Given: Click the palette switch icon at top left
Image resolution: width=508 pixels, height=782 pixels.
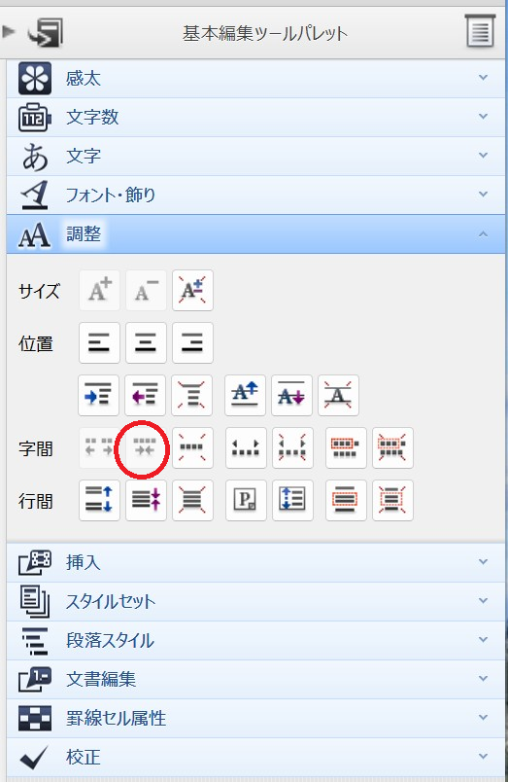Looking at the screenshot, I should (46, 33).
